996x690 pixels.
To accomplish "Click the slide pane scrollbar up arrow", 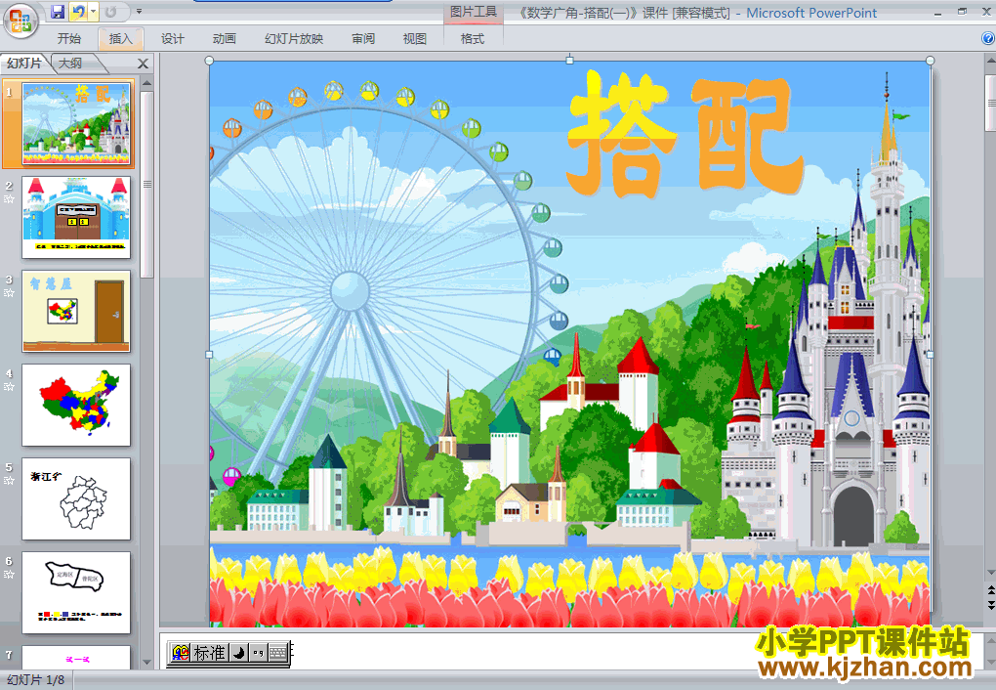I will (x=146, y=83).
